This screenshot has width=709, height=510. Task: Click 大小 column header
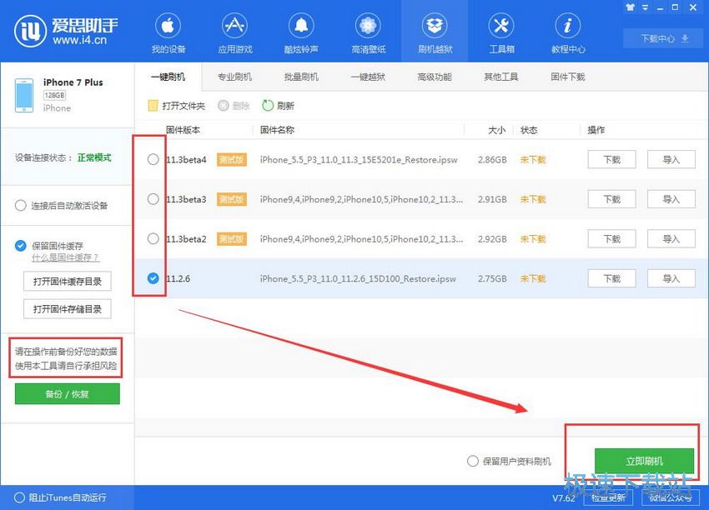[496, 130]
